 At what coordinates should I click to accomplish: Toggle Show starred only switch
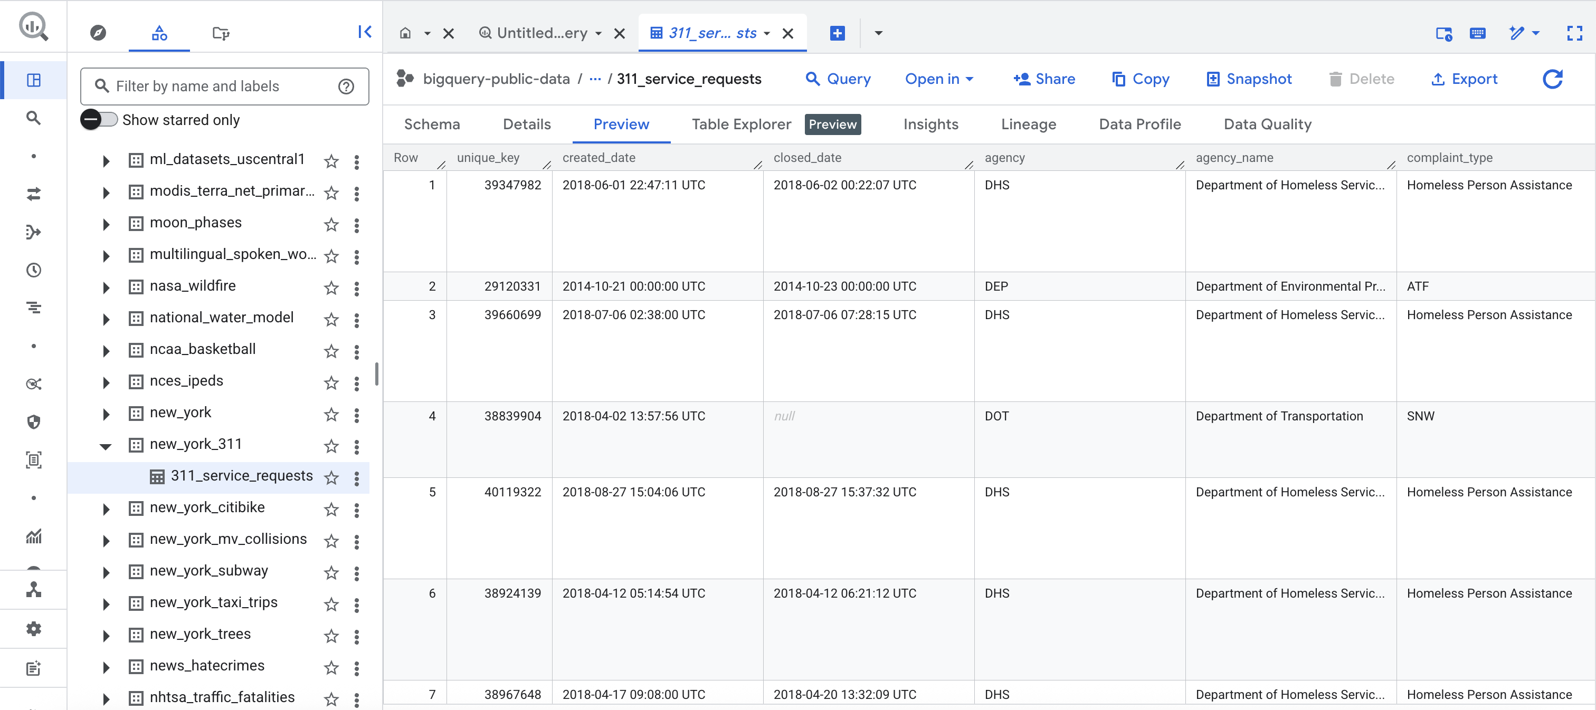(x=99, y=119)
